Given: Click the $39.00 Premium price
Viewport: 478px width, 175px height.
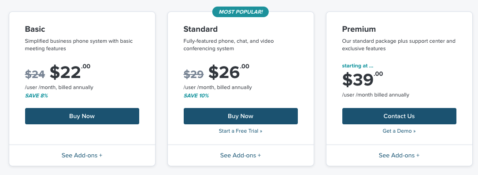Looking at the screenshot, I should tap(363, 79).
